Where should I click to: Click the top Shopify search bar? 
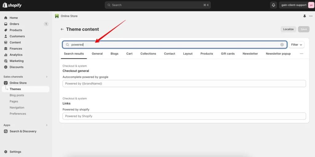point(158,5)
